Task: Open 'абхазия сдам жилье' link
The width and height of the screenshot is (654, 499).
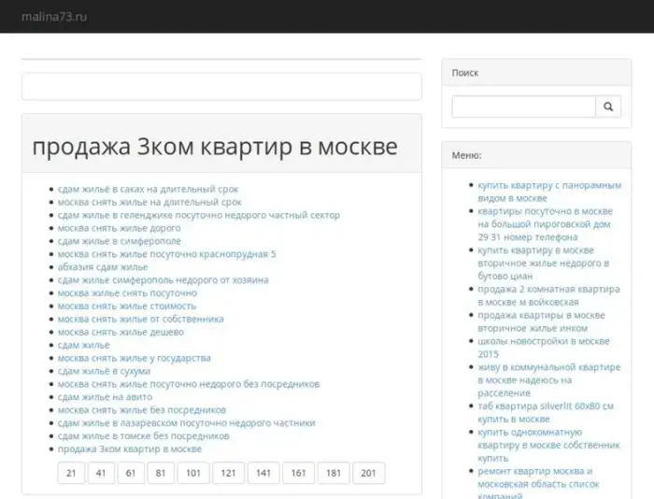Action: pos(103,267)
